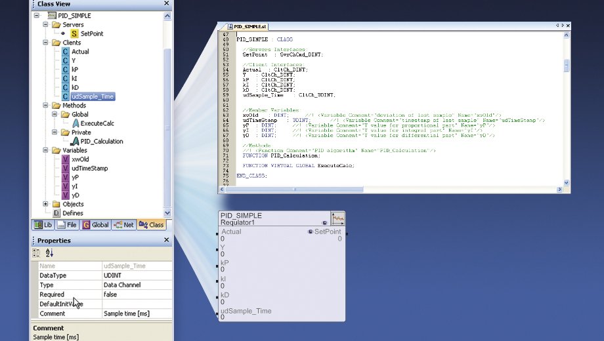Close the PID_SIMPLE.st editor window
Viewport: 604px width, 341px height.
point(568,26)
